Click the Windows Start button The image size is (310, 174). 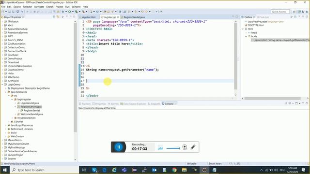(5, 170)
